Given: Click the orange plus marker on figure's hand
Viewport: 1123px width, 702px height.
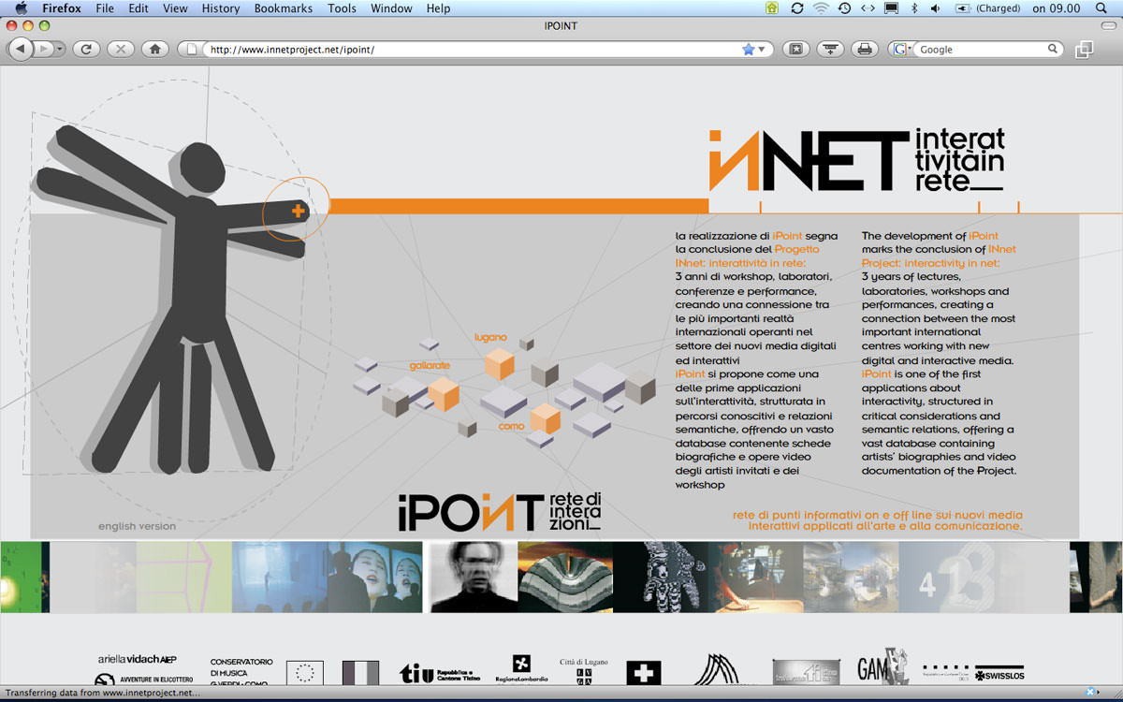Looking at the screenshot, I should pos(299,211).
